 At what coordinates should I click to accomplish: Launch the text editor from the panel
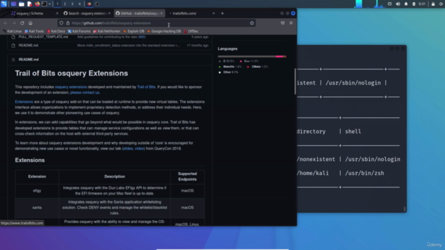[x=29, y=4]
